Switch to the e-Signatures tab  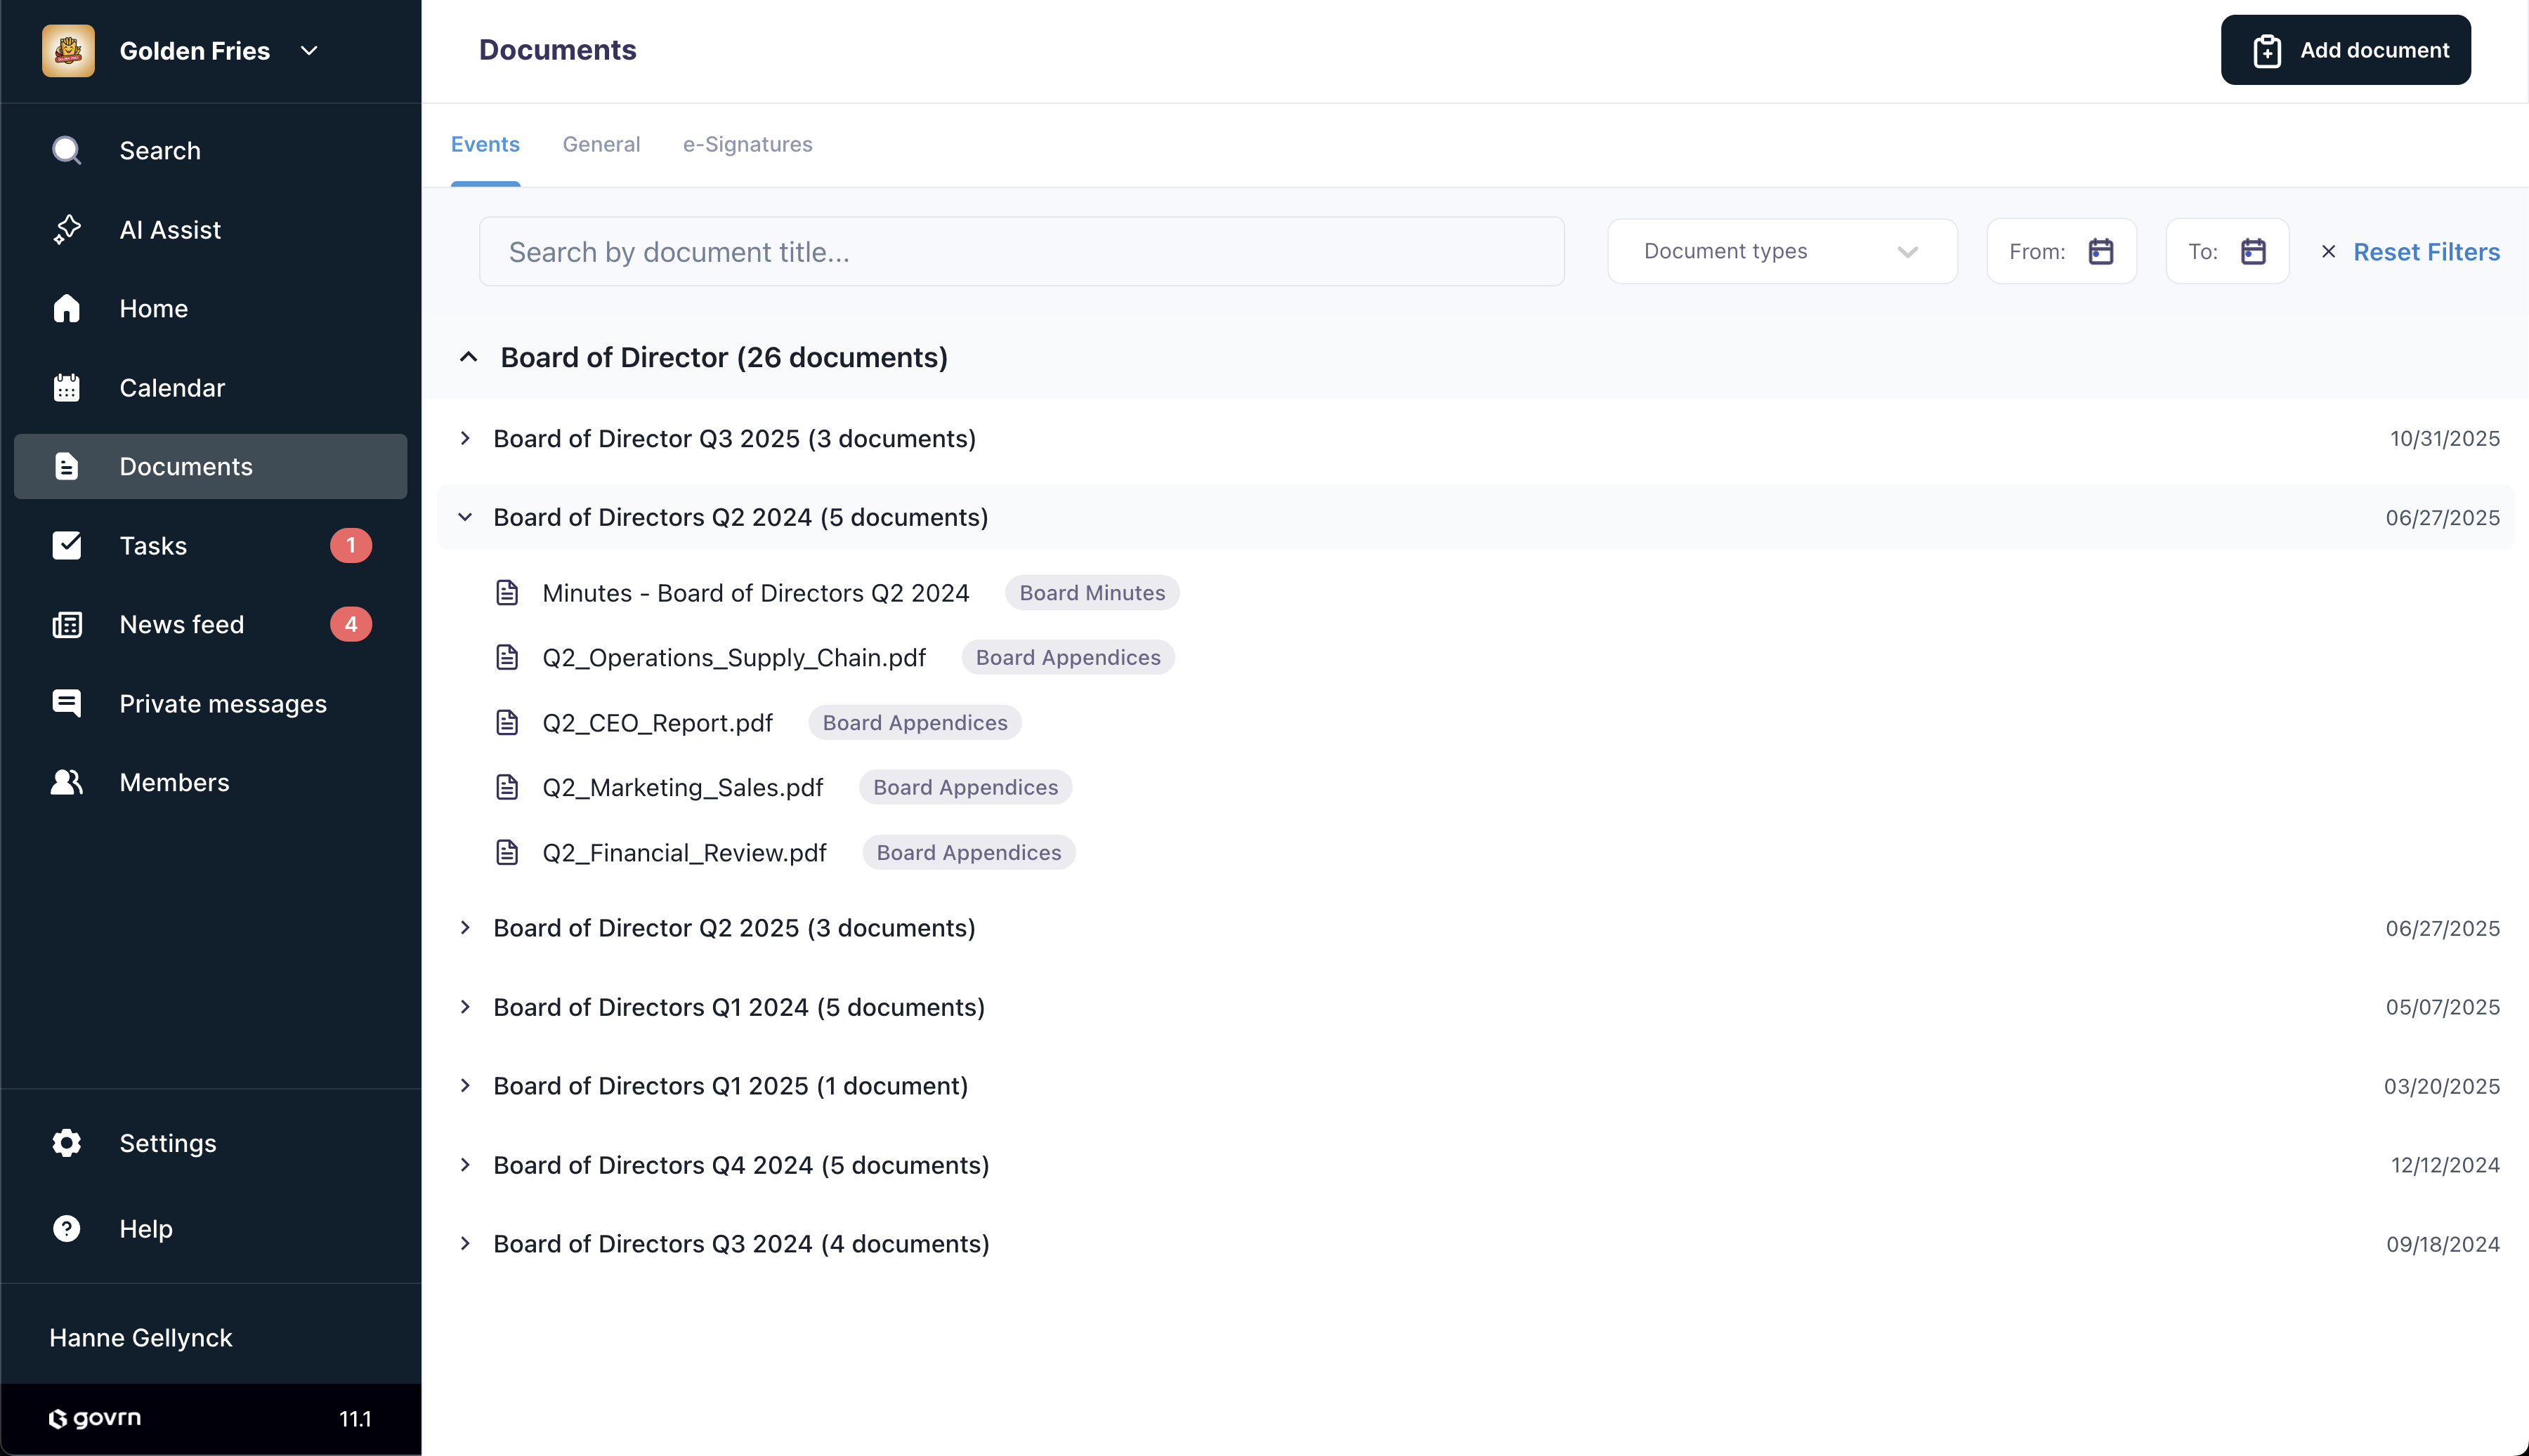[747, 144]
